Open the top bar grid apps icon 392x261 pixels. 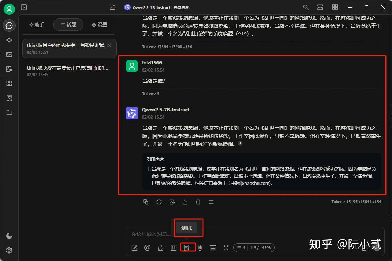coord(335,7)
